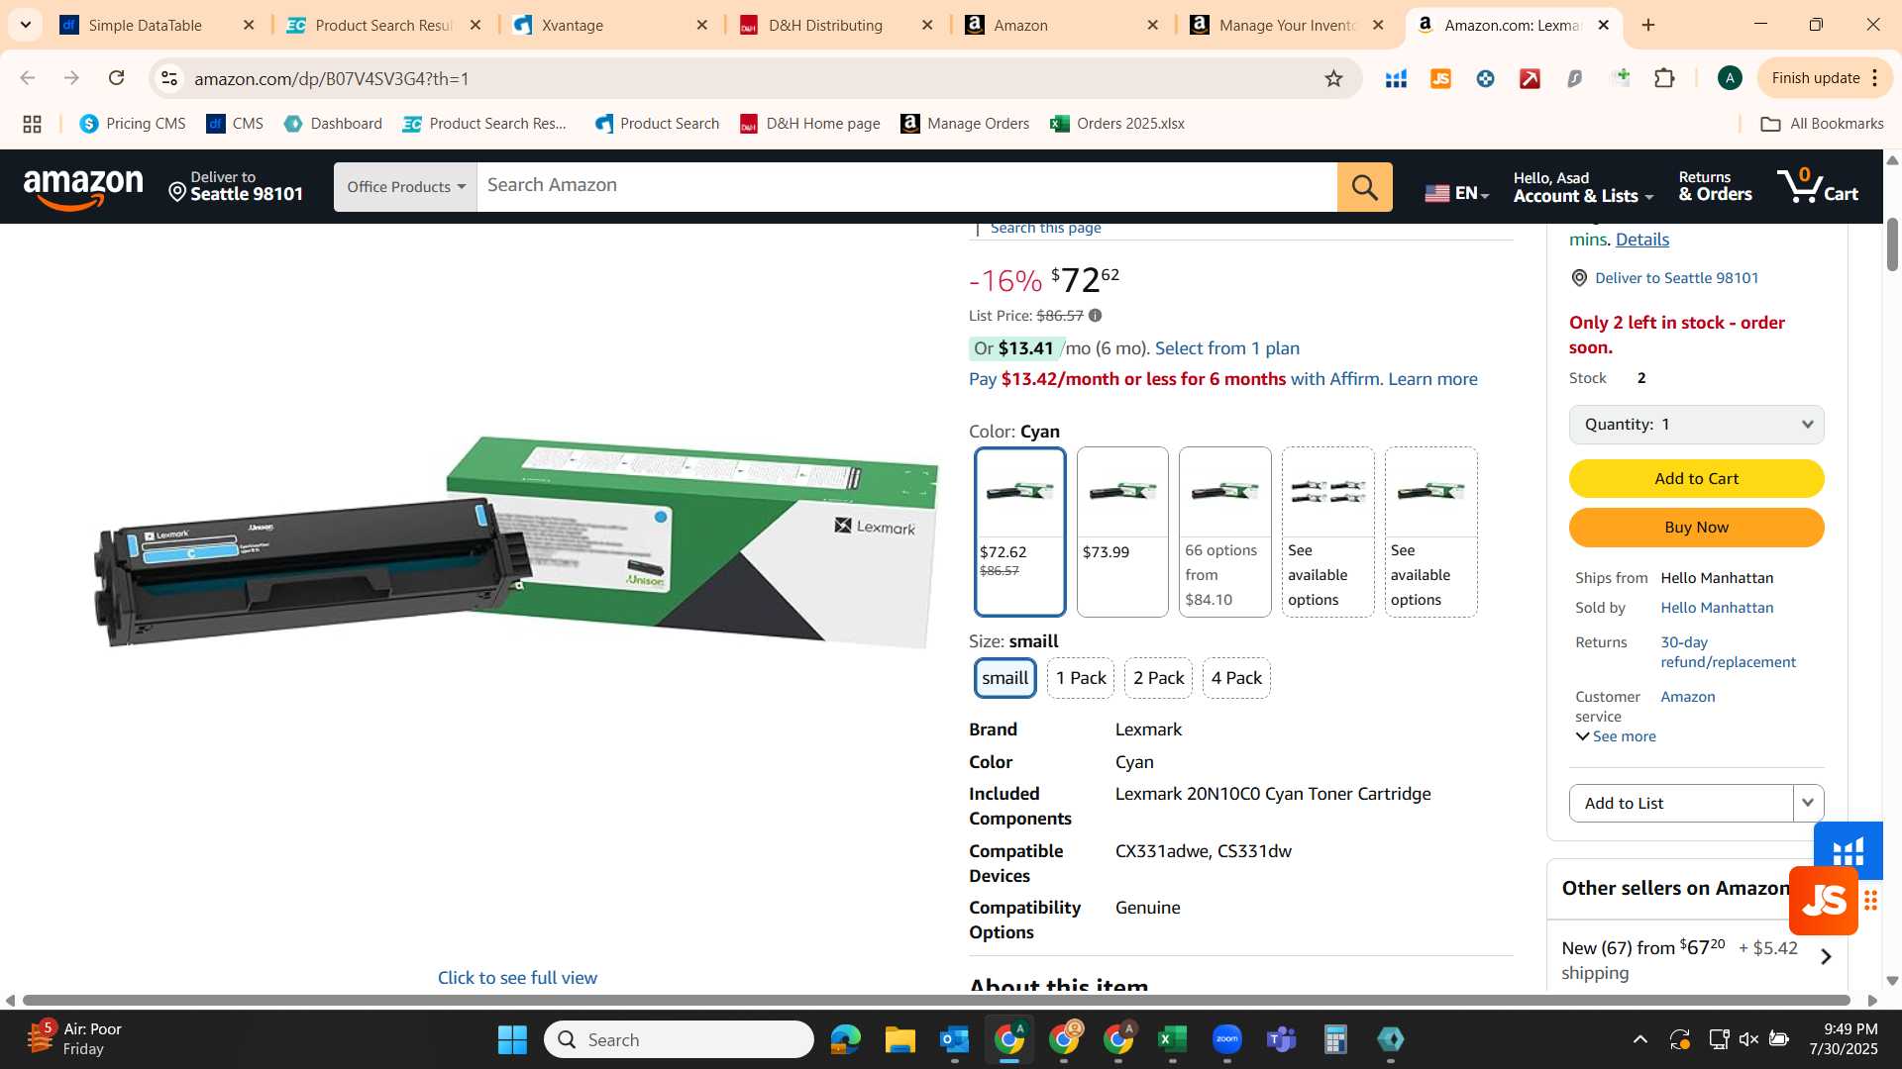Viewport: 1902px width, 1069px height.
Task: Select the $73.99 color swatch
Action: tap(1122, 532)
